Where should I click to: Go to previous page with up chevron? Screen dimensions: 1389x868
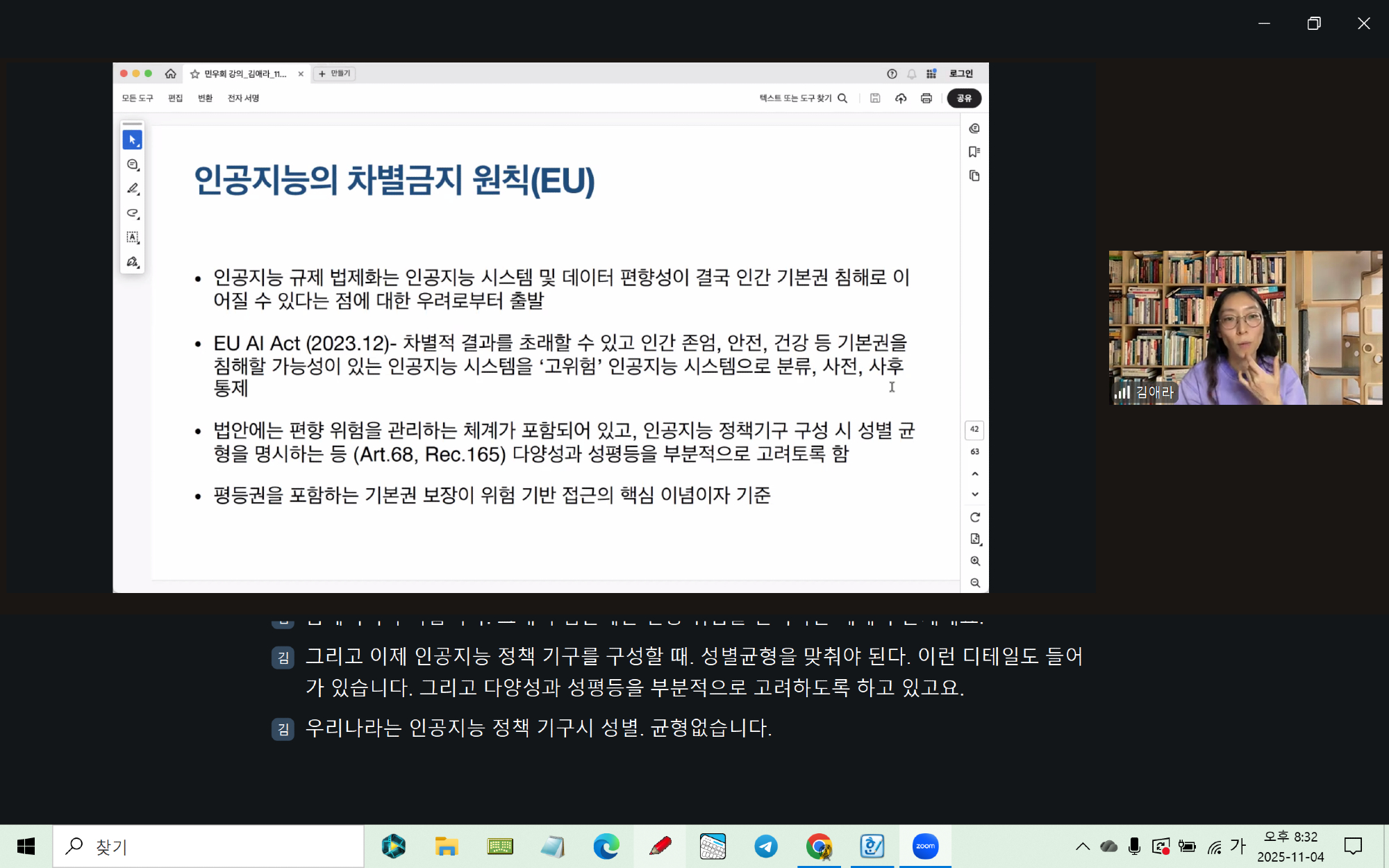(975, 474)
